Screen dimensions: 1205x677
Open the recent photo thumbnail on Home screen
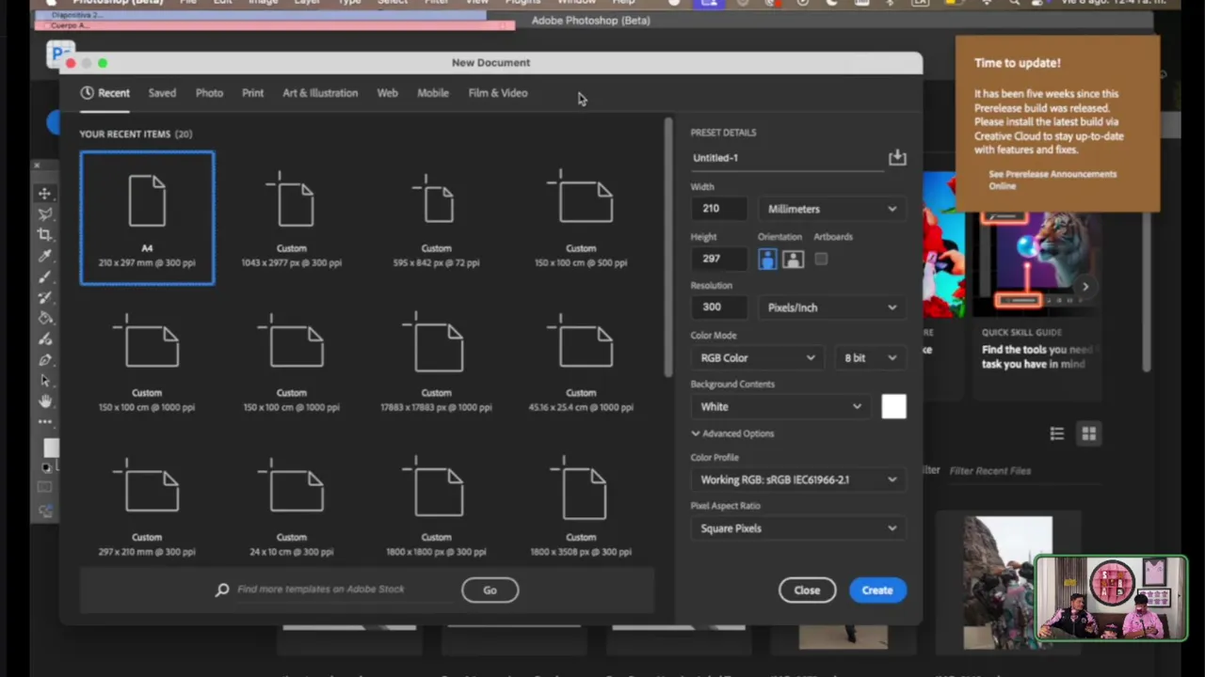tap(1007, 581)
